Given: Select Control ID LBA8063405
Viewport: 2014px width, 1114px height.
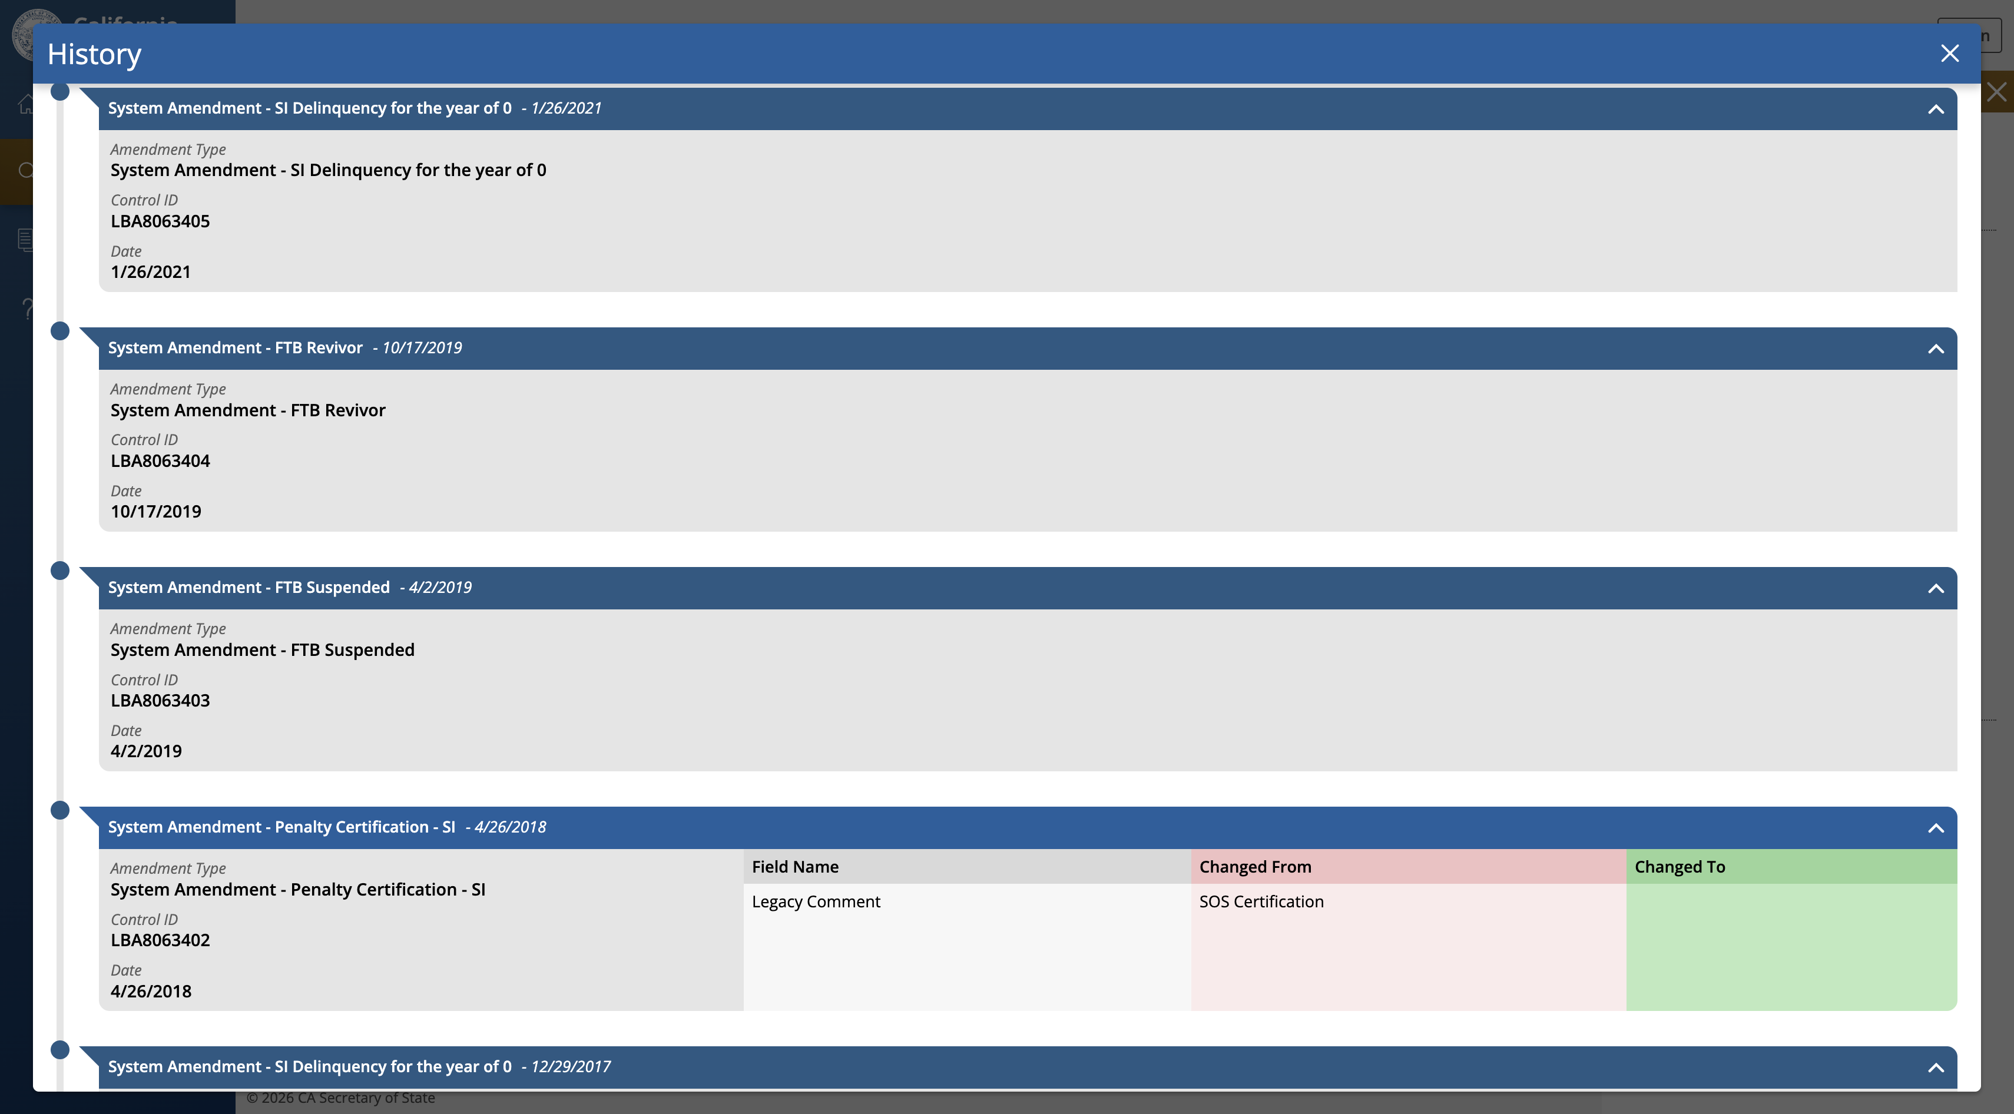Looking at the screenshot, I should pos(160,221).
